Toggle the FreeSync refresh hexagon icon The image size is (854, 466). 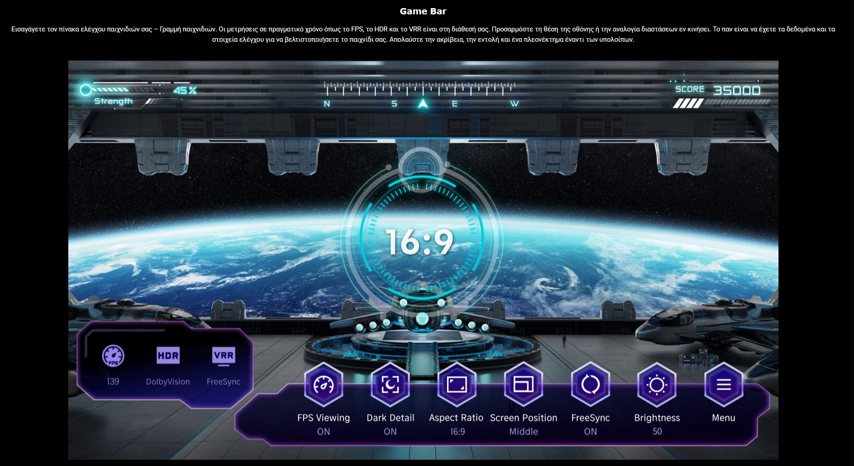[590, 385]
